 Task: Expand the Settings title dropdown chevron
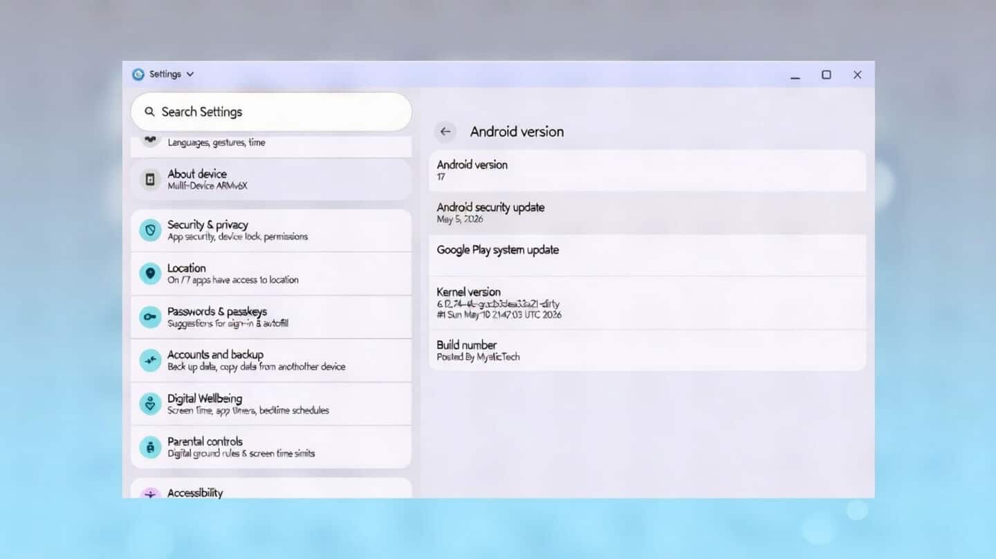(190, 74)
